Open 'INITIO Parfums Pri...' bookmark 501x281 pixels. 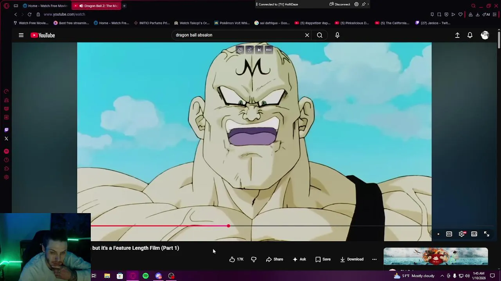coord(152,23)
